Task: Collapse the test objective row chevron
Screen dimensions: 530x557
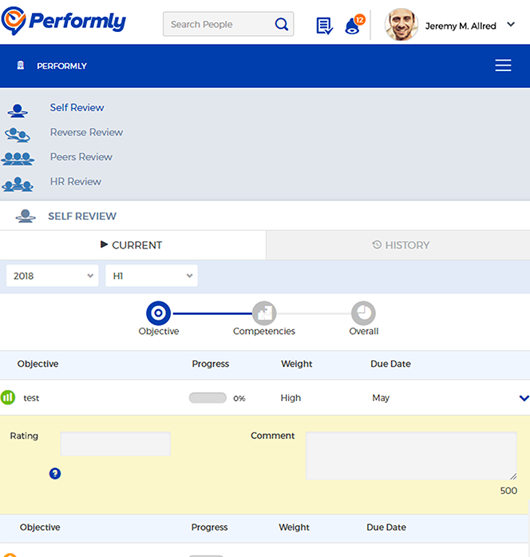Action: click(x=524, y=398)
